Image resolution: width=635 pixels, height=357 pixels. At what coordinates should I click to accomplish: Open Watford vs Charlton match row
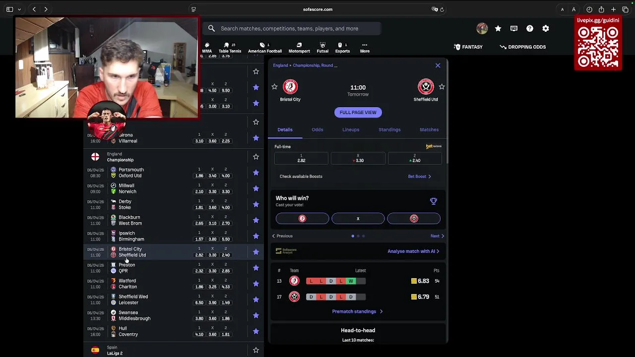click(174, 284)
